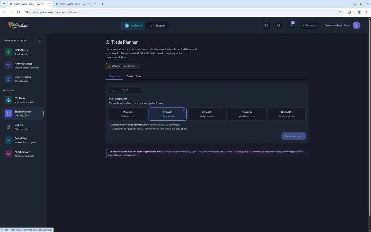
Task: Close the second Pure Power Picks tab
Action: [95, 4]
